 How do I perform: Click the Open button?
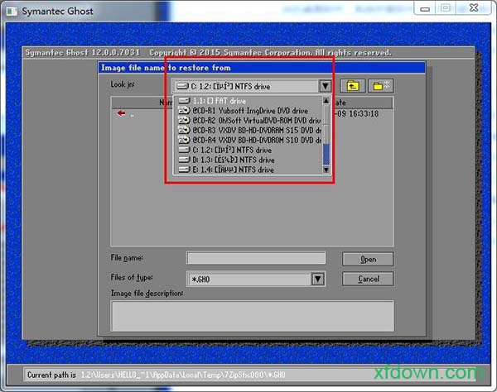coord(368,259)
